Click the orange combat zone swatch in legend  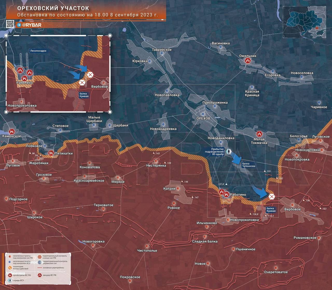pyautogui.click(x=10, y=268)
